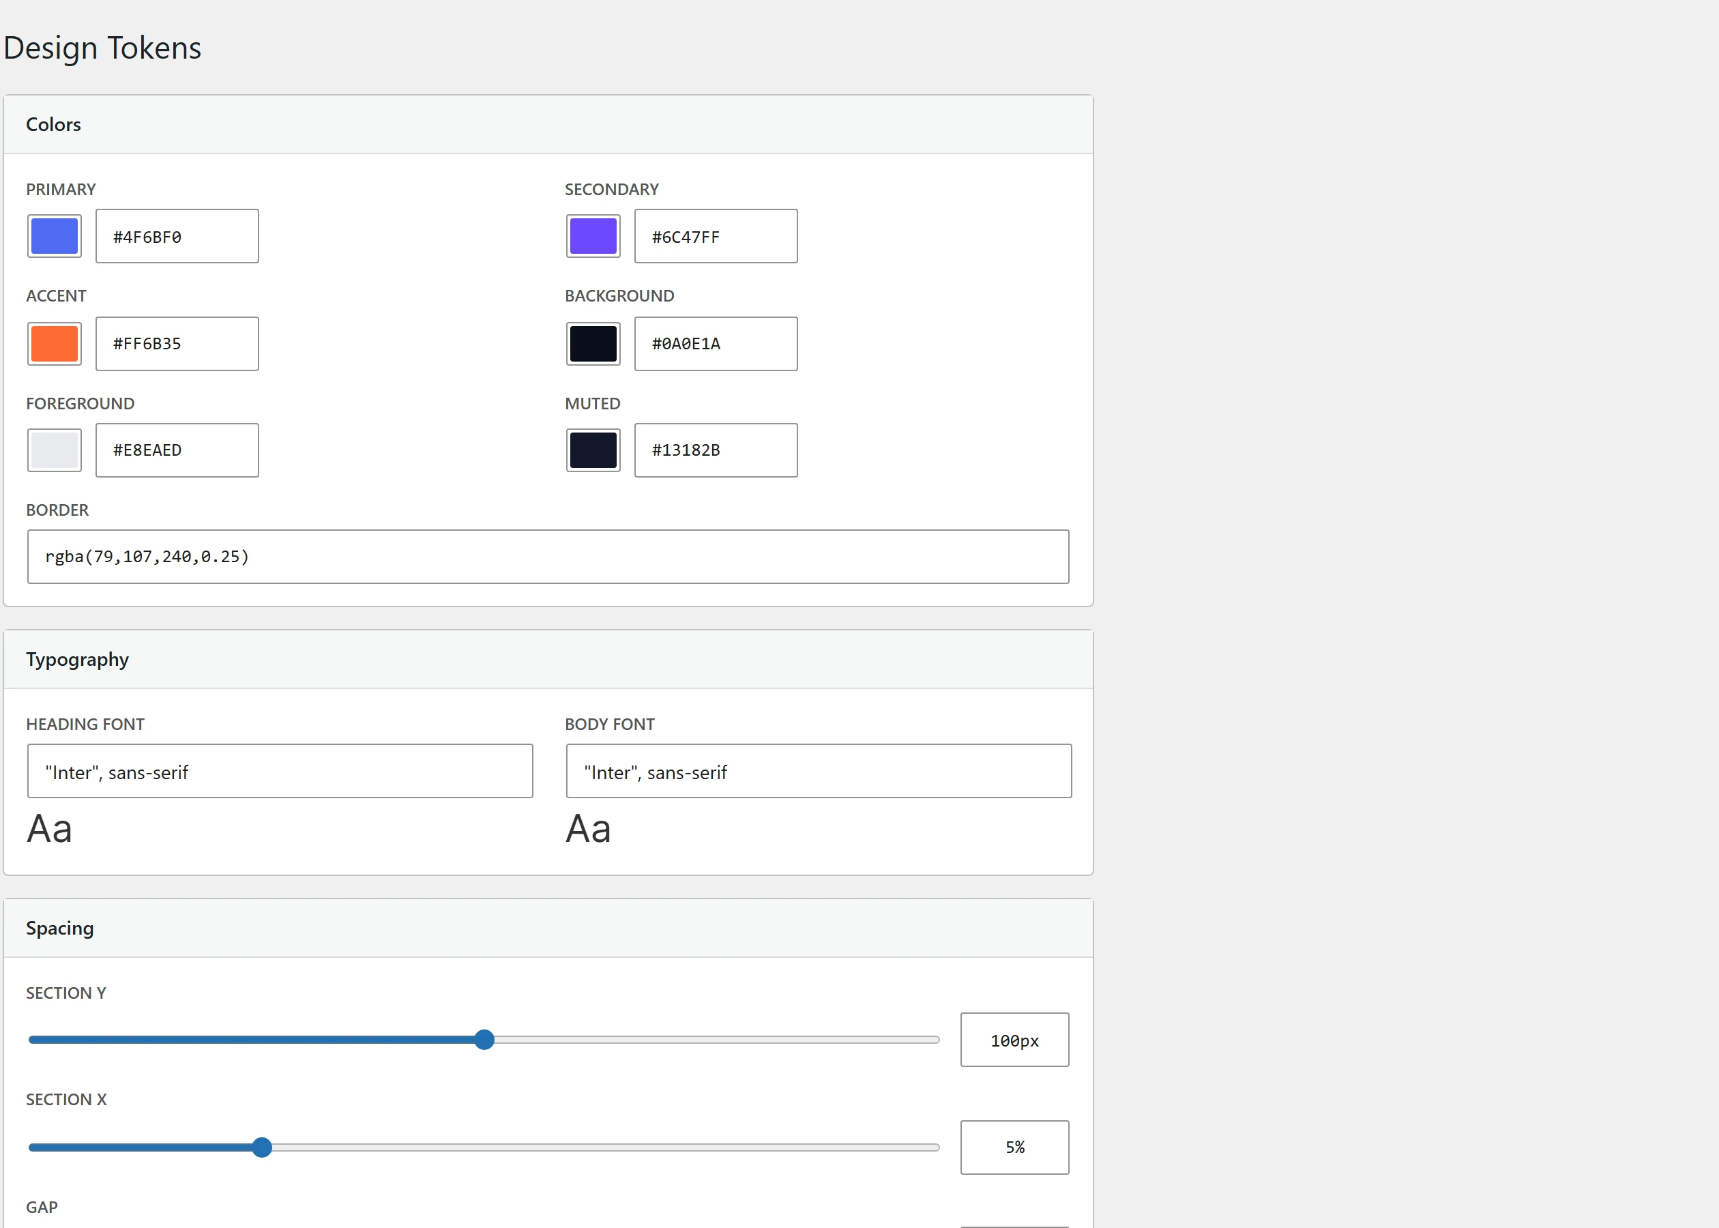1719x1228 pixels.
Task: Click the FOREGROUND label
Action: 80,404
